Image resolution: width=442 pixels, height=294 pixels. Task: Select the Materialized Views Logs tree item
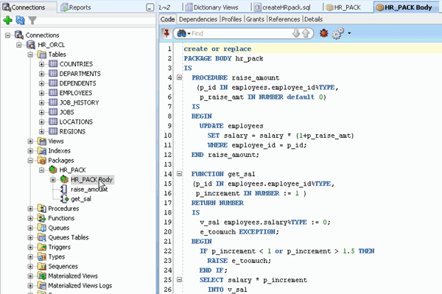click(x=80, y=286)
